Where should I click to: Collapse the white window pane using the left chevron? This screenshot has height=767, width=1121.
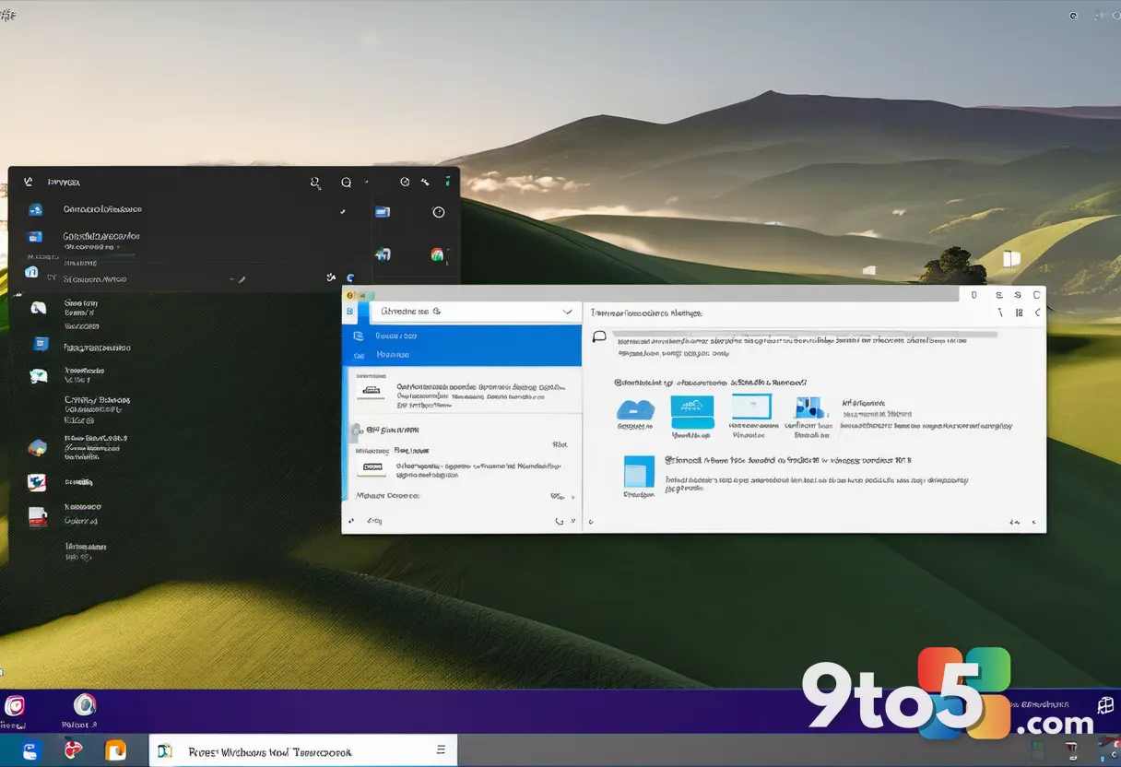[x=1037, y=313]
